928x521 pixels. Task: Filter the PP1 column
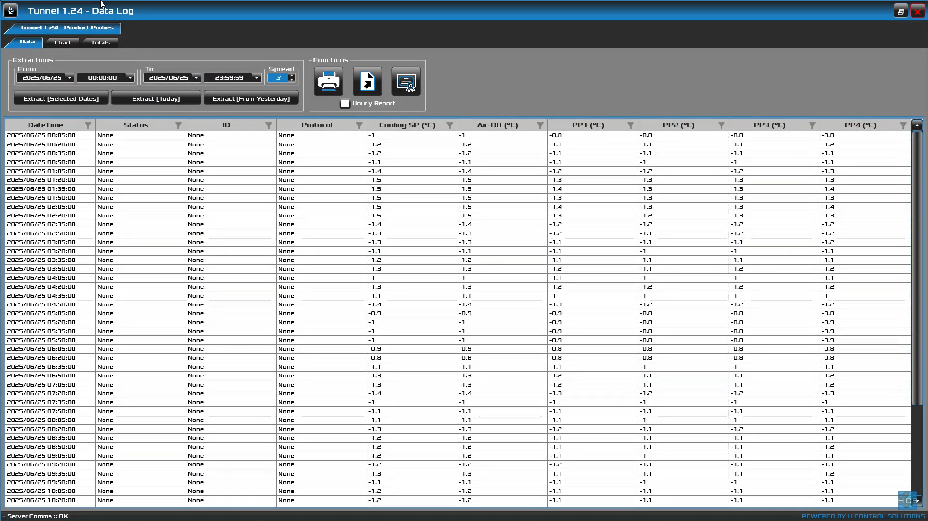coord(631,125)
